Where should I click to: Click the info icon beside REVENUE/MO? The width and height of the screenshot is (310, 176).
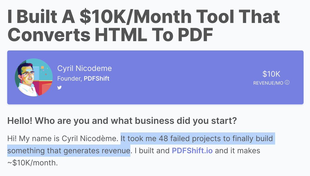pos(287,83)
